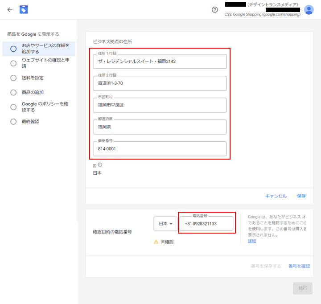The image size is (321, 304).
Task: Open the 詳細 link
Action: [x=252, y=241]
